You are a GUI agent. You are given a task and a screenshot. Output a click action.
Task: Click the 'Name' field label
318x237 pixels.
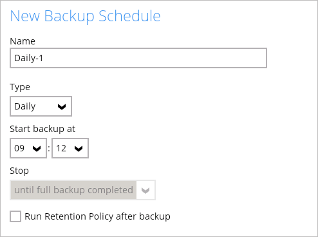tap(23, 41)
